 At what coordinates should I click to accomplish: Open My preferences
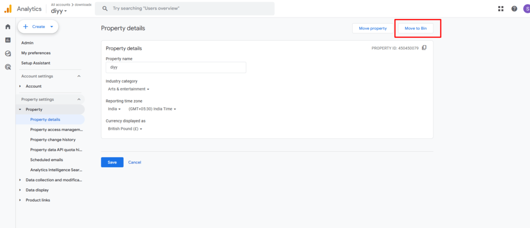(36, 53)
